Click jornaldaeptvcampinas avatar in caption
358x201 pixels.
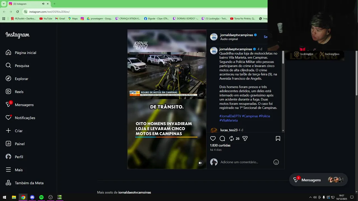214,51
